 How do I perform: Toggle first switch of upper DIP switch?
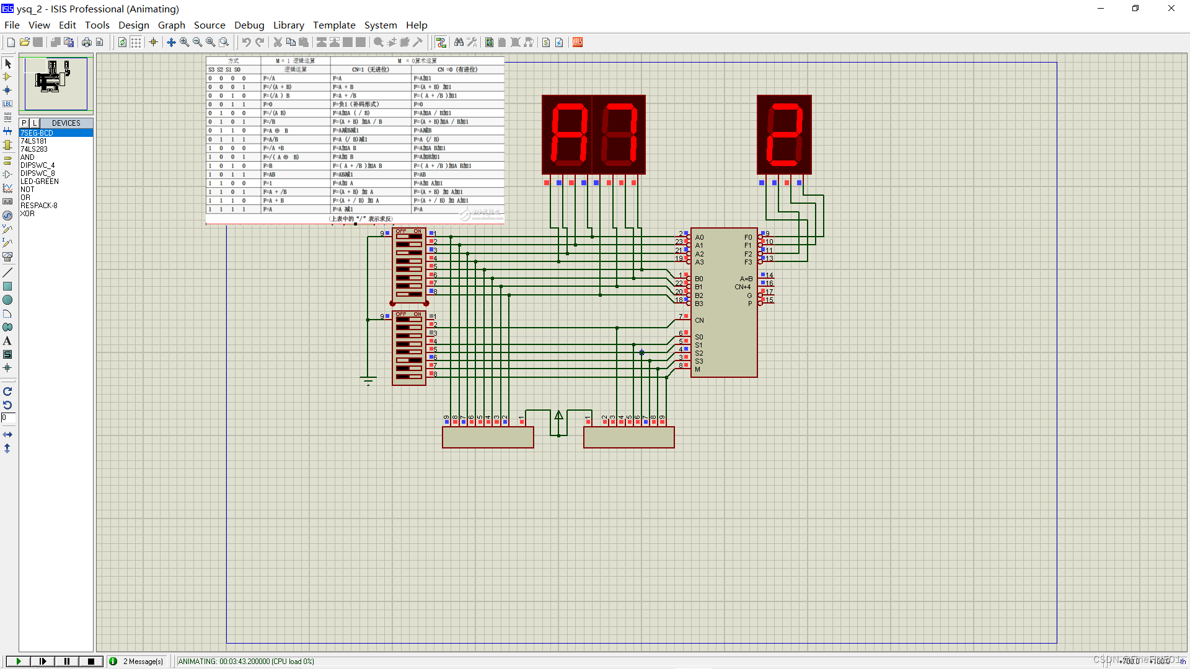(x=409, y=236)
